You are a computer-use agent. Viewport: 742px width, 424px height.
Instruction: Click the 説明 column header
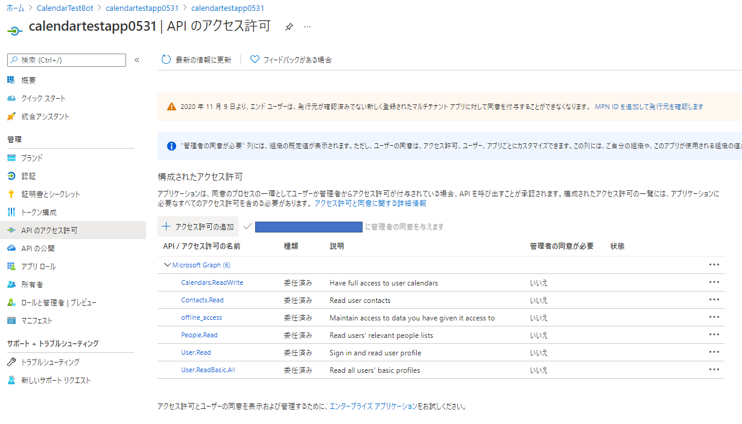pyautogui.click(x=337, y=246)
